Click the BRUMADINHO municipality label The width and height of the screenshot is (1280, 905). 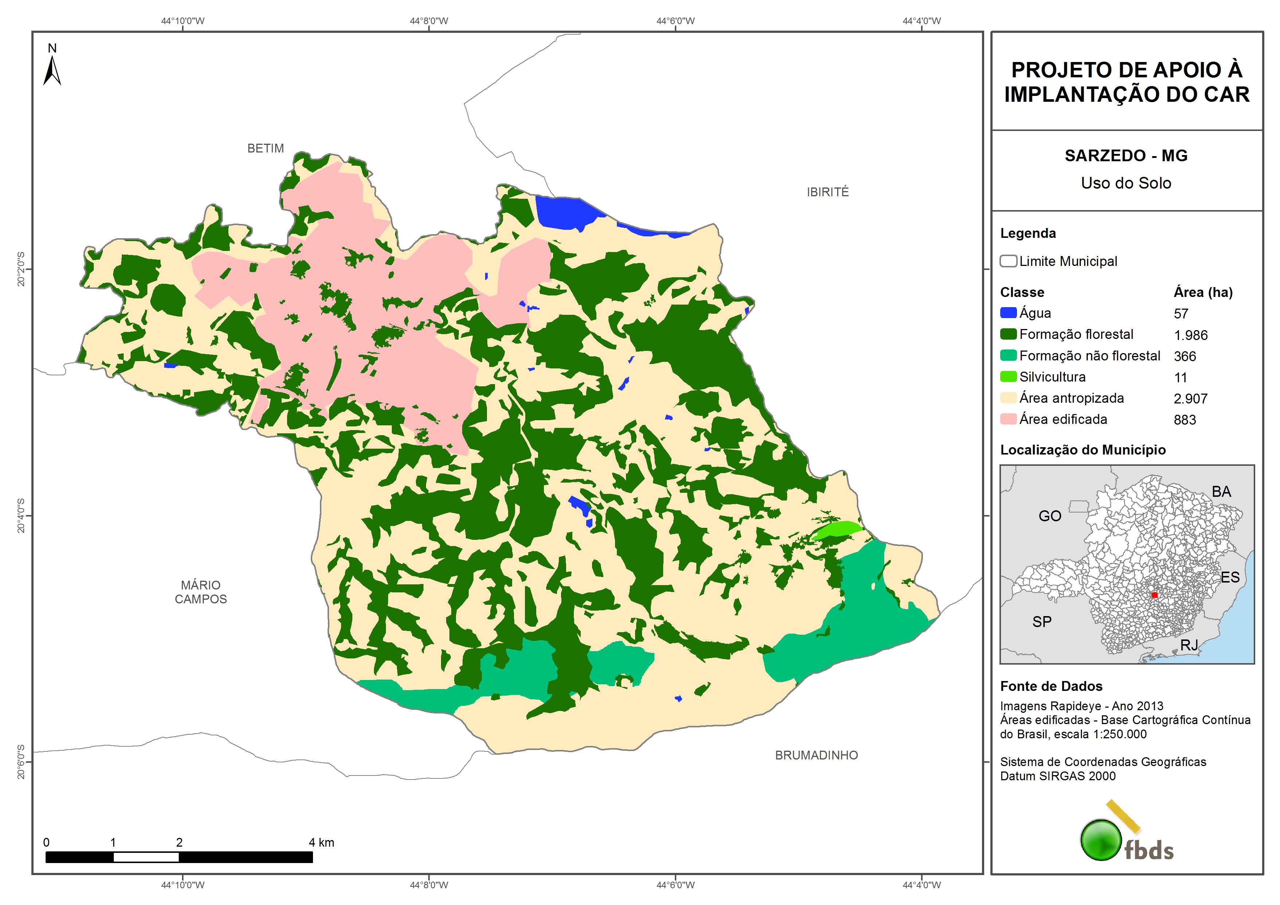pos(816,755)
